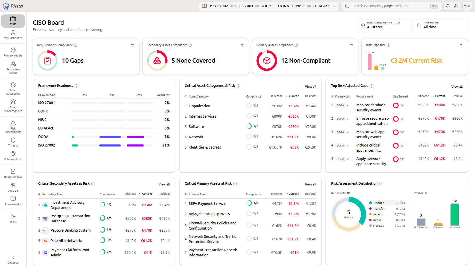Open Frameworks in the sidebar menu
This screenshot has width=475, height=268.
13,201
